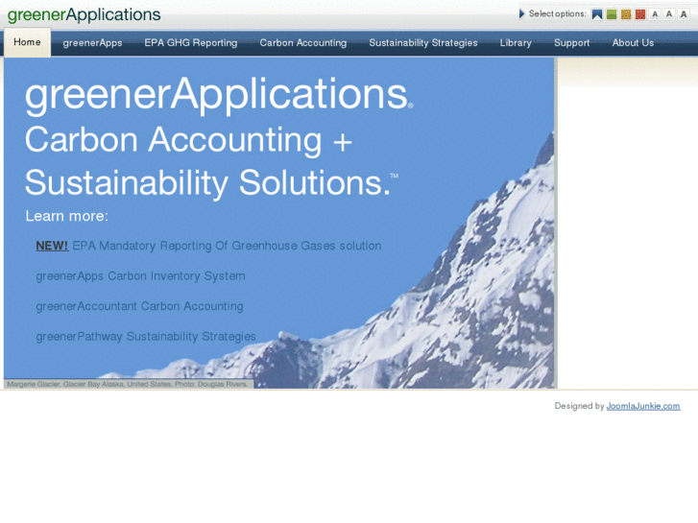The height and width of the screenshot is (523, 698).
Task: Visit the JoomlaJunkie.com link
Action: pos(643,406)
